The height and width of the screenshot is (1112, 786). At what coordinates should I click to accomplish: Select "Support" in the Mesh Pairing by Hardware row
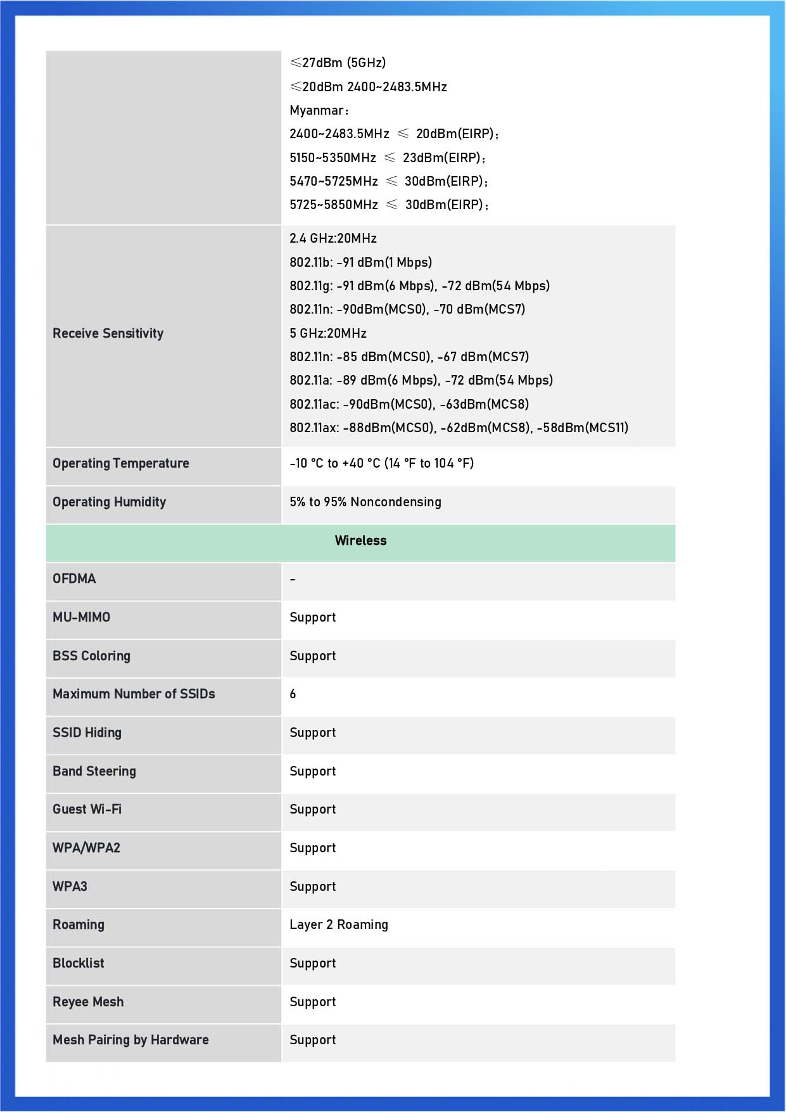coord(313,1040)
